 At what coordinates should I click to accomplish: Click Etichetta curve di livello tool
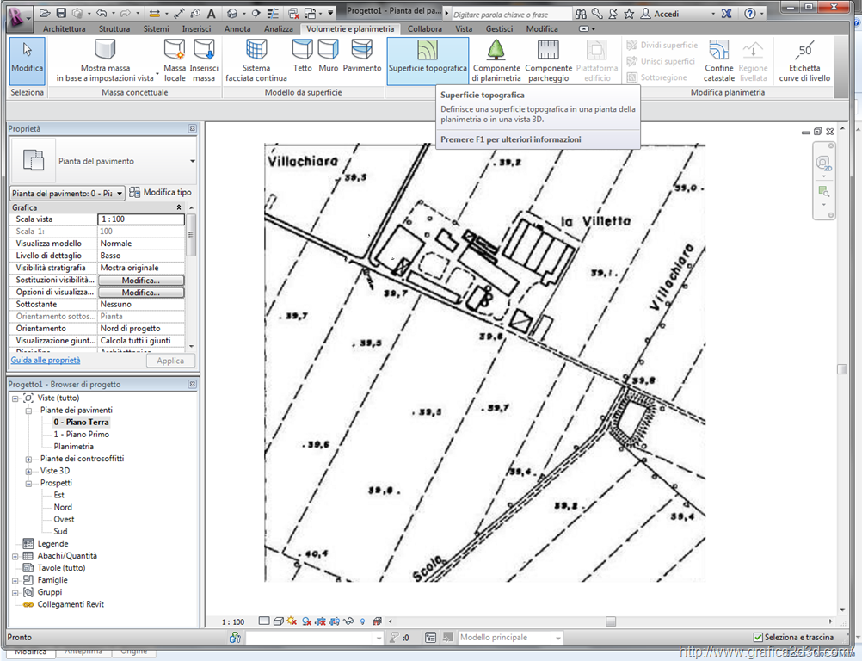tap(804, 60)
